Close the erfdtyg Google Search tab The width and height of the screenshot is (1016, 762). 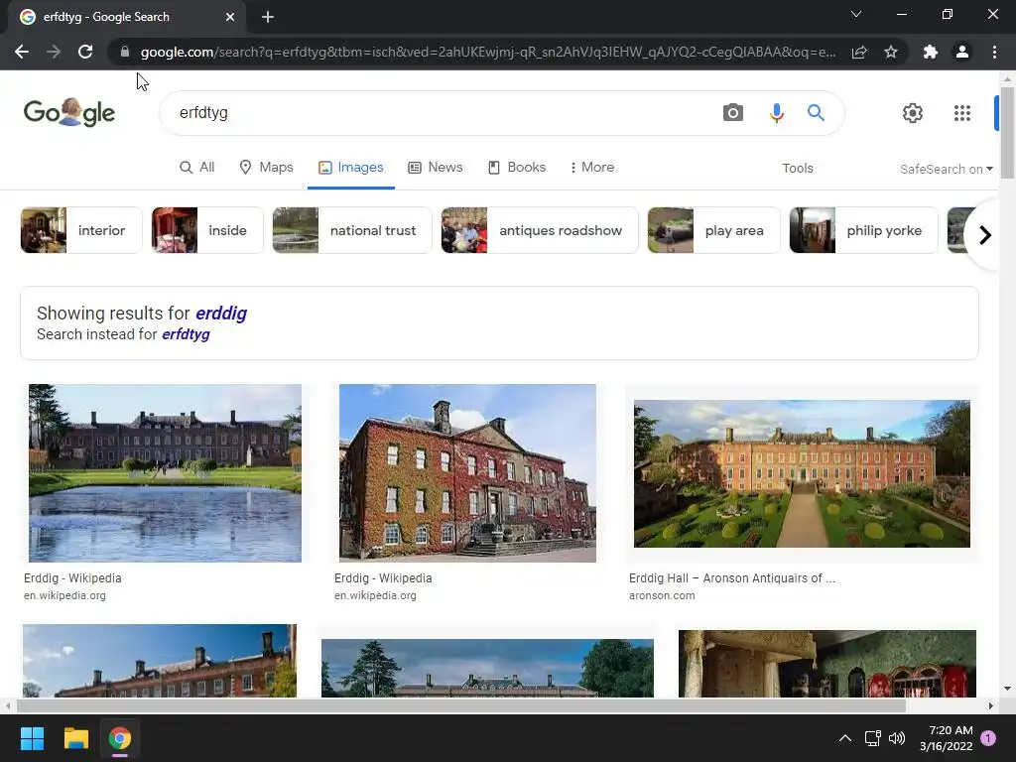pos(230,17)
